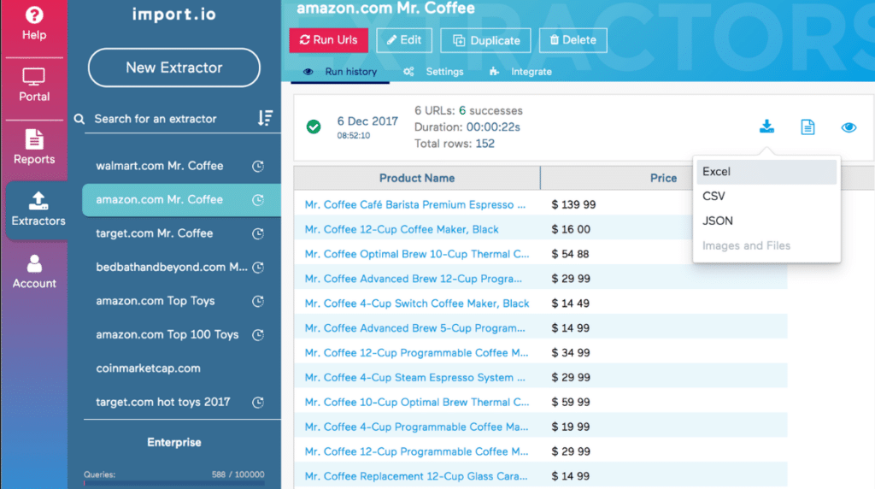Switch to the Run history tab
Viewport: 875px width, 489px height.
(x=340, y=72)
